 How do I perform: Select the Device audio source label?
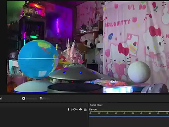(x=93, y=109)
